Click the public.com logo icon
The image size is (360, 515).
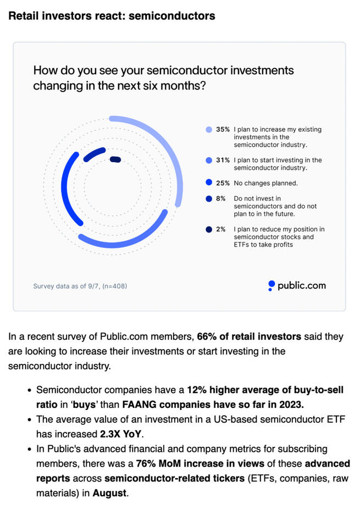[x=272, y=285]
